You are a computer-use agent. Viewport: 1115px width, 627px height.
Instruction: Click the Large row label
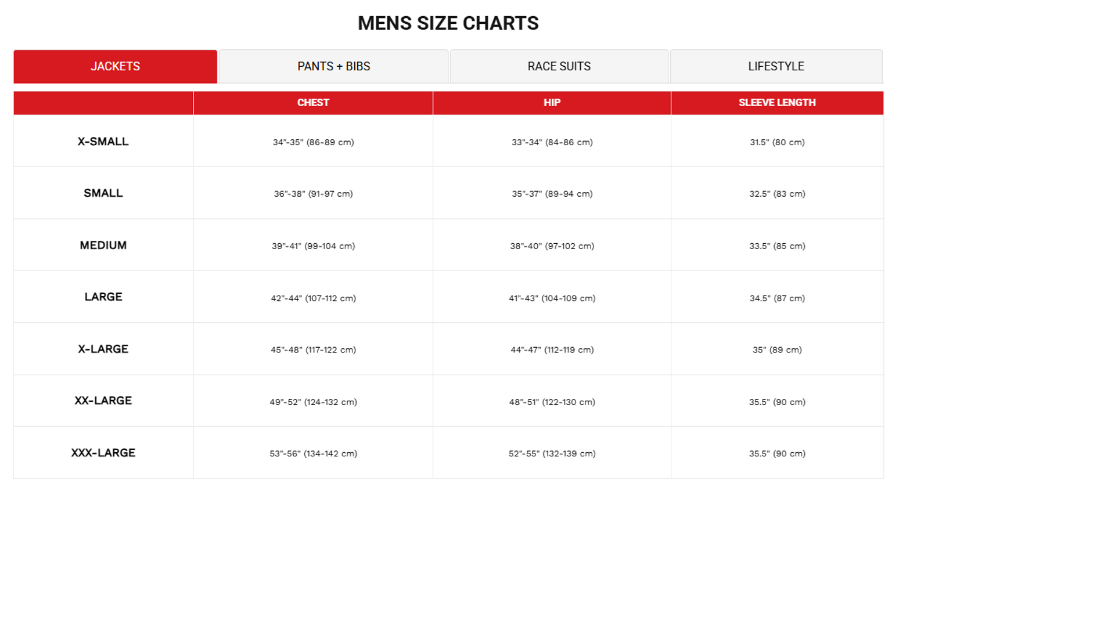103,297
